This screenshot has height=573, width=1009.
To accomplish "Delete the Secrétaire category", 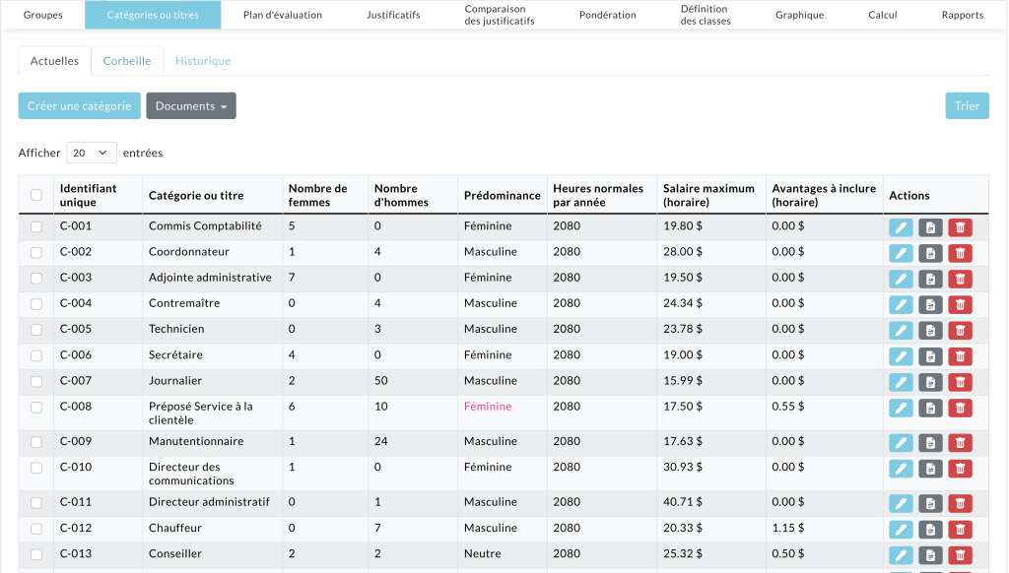I will (x=960, y=356).
